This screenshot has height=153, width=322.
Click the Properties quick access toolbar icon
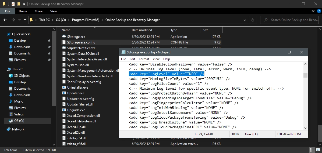[13, 4]
